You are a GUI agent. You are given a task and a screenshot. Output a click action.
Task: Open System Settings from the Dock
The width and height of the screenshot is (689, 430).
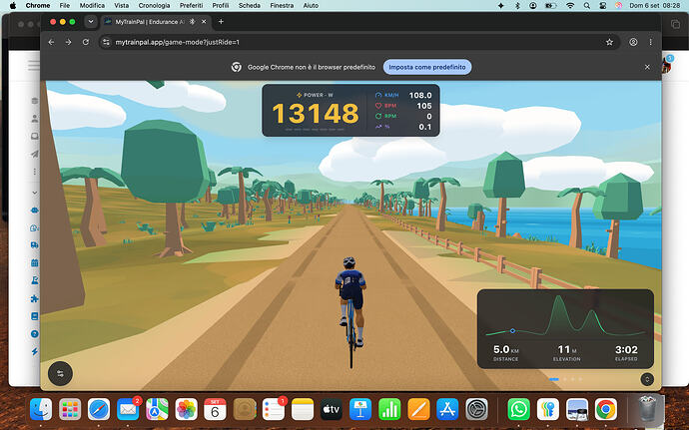(476, 409)
